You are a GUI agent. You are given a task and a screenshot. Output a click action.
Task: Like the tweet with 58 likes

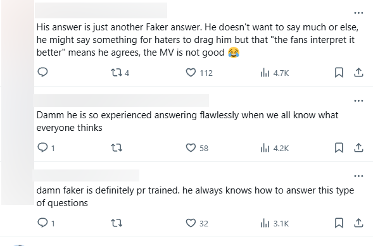point(197,148)
